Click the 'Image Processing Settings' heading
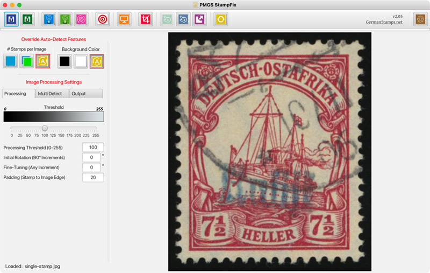430x273 pixels. coord(54,82)
